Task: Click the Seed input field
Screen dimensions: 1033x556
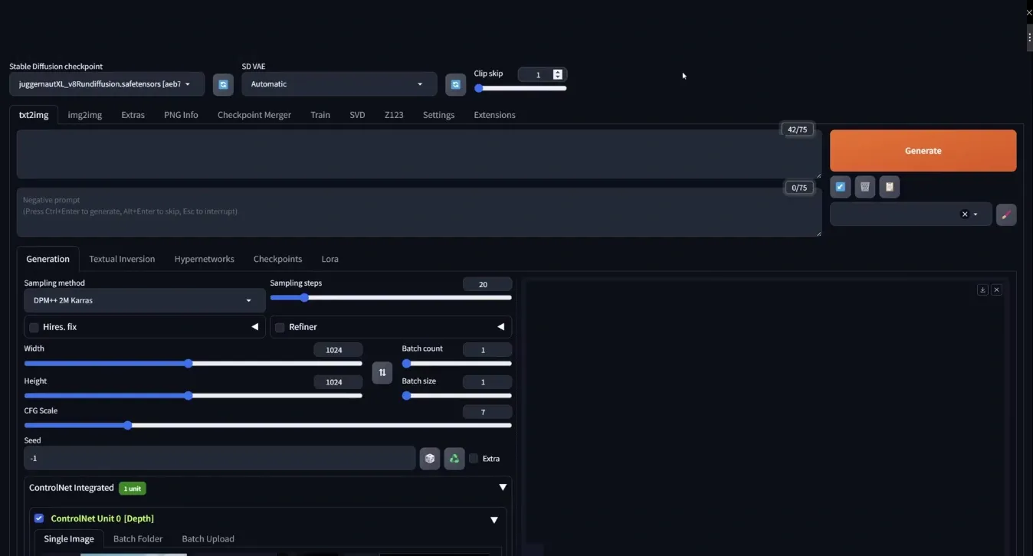Action: [x=220, y=458]
